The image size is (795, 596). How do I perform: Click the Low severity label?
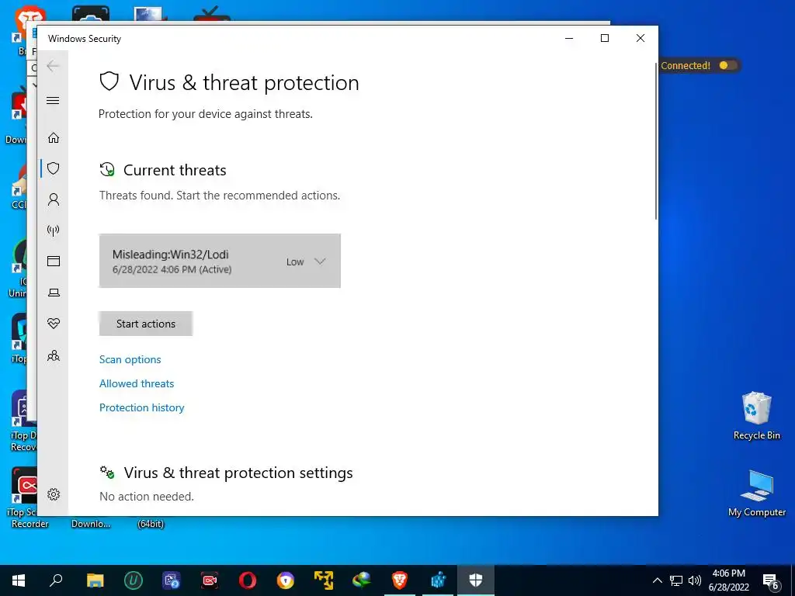(x=295, y=262)
